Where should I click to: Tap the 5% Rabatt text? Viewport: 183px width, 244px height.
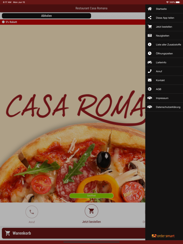pyautogui.click(x=11, y=22)
